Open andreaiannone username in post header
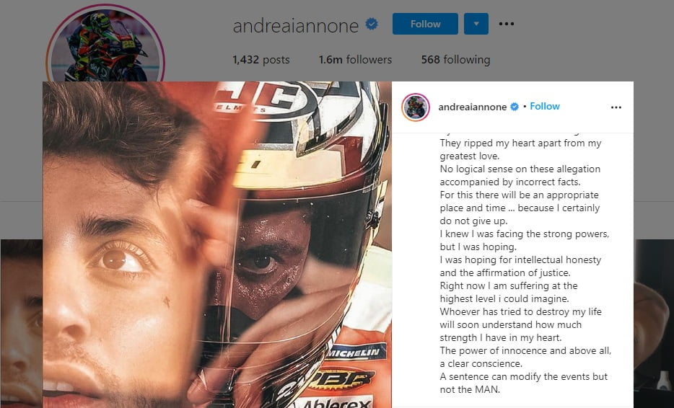The width and height of the screenshot is (674, 408). tap(473, 107)
